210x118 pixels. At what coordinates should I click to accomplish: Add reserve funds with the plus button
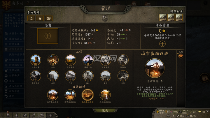pos(162,44)
